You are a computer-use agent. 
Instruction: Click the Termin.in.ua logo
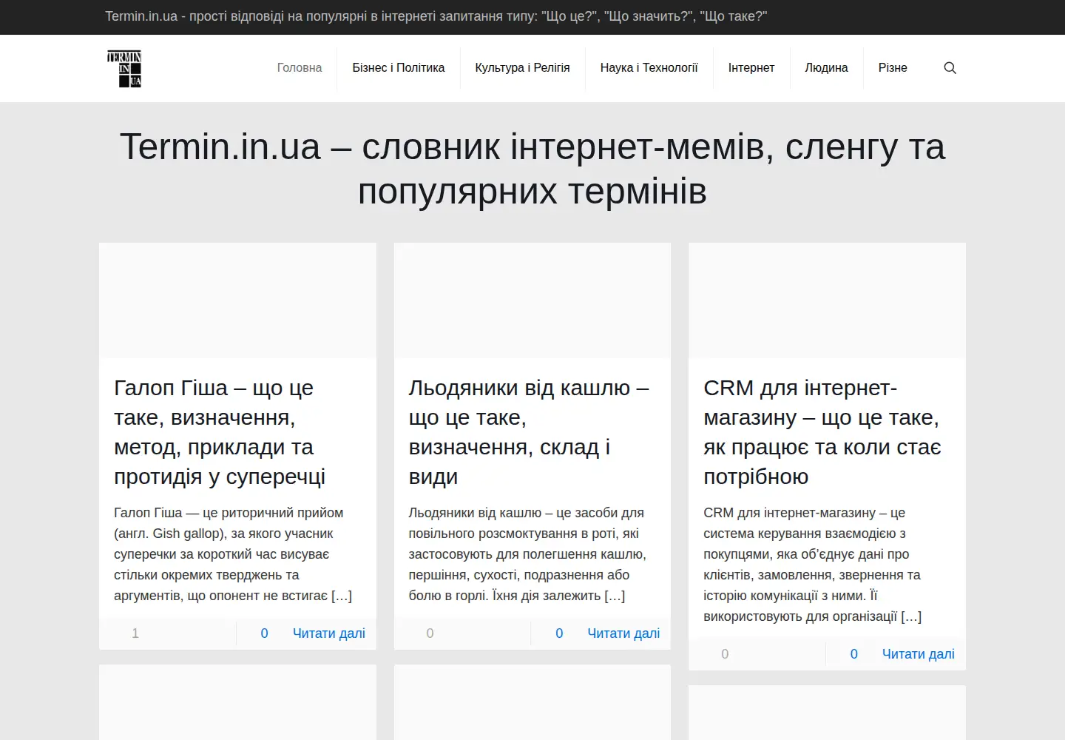tap(124, 68)
